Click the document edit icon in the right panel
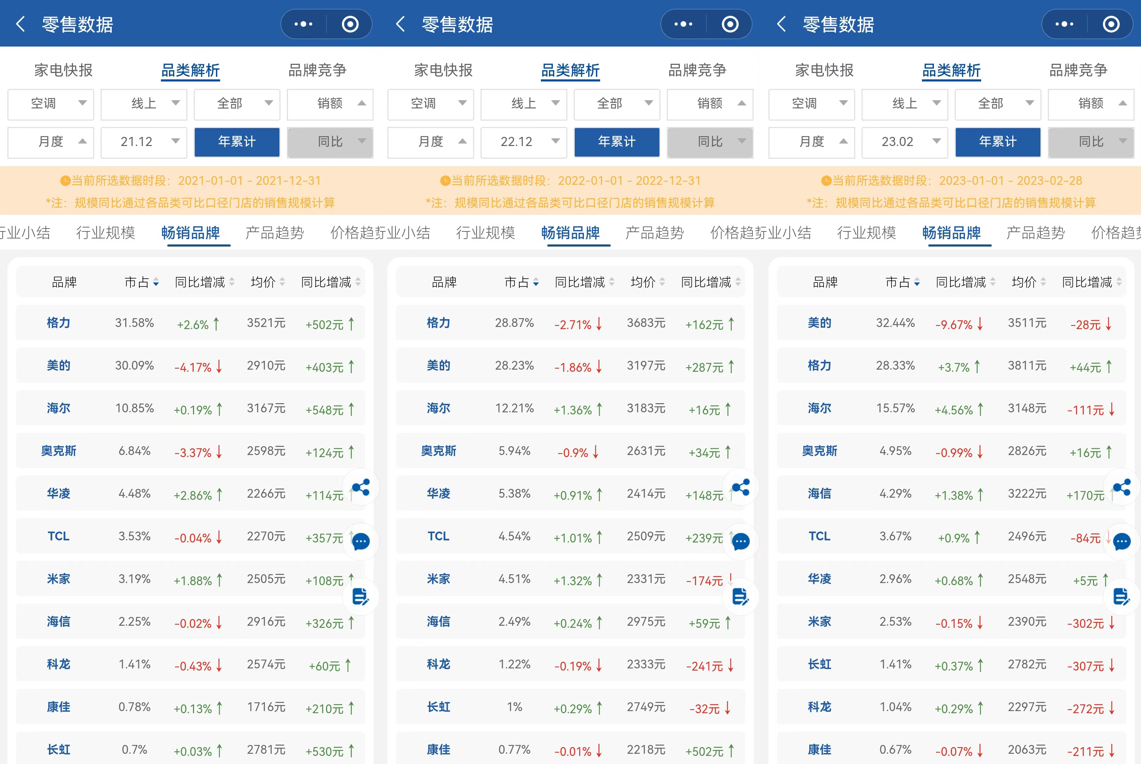The width and height of the screenshot is (1141, 764). coord(1122,596)
